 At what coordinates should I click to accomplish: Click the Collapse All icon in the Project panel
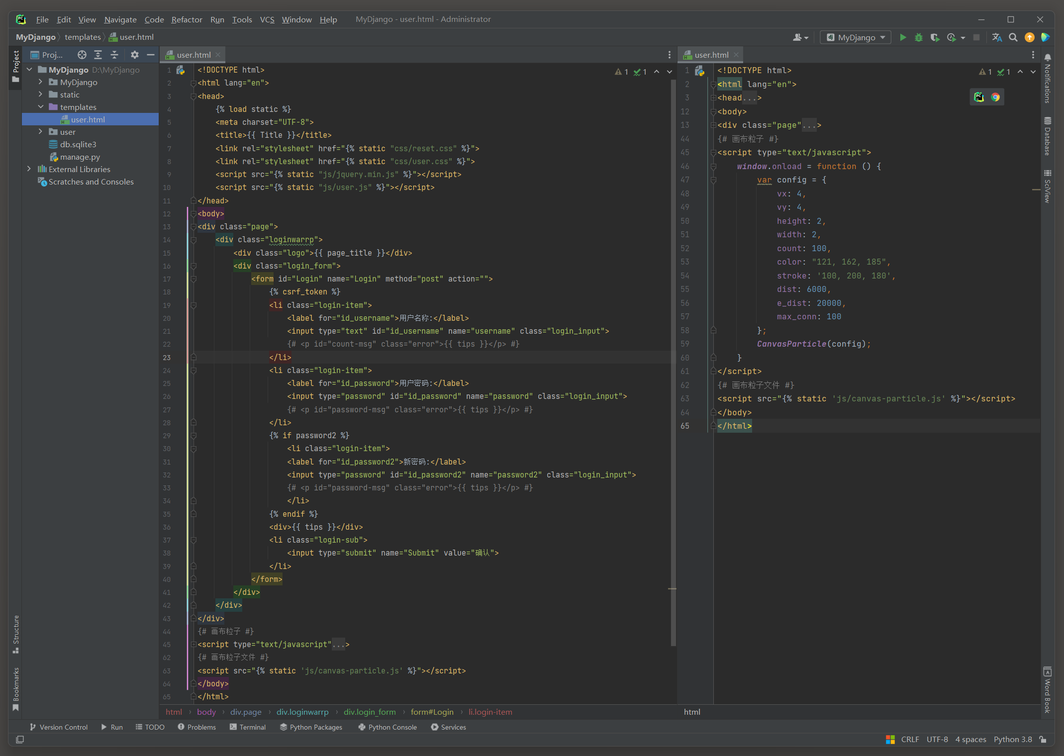114,55
